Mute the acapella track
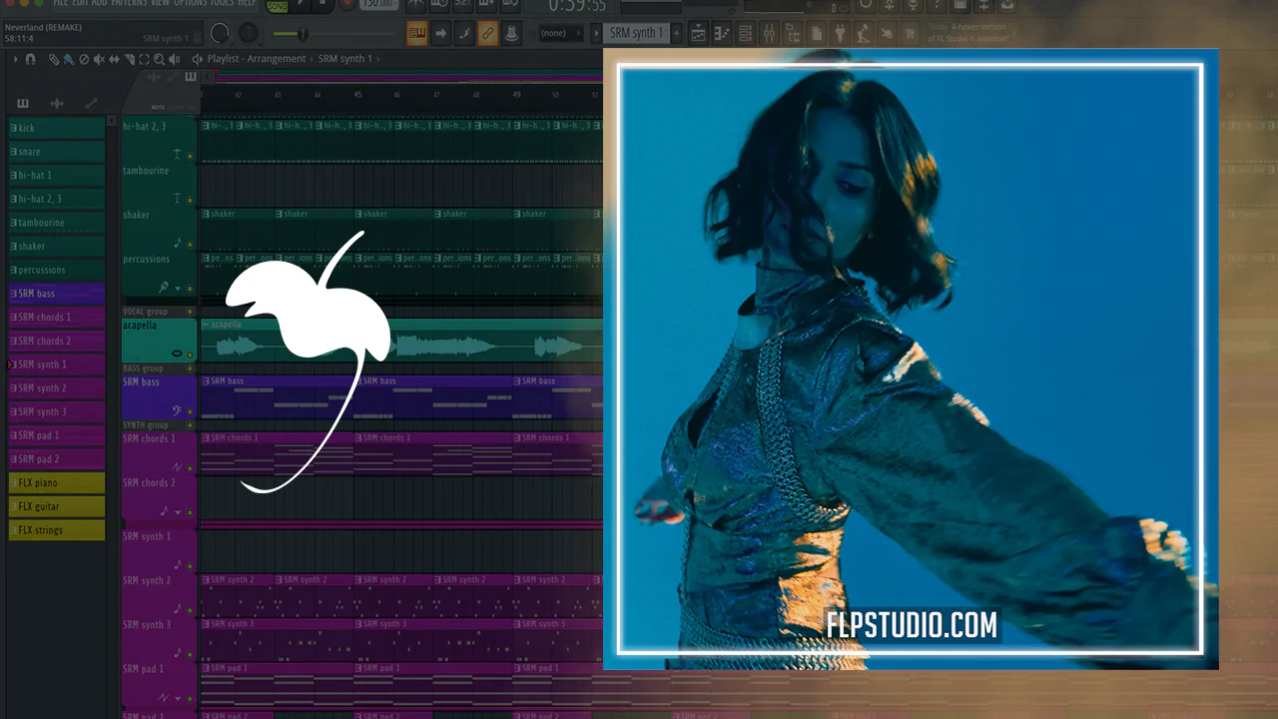The image size is (1278, 719). pos(190,354)
